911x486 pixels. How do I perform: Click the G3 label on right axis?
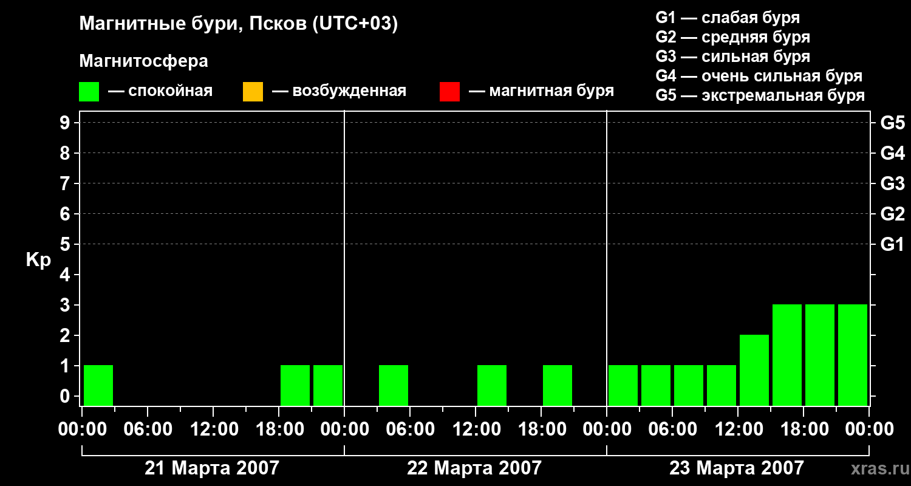[x=893, y=183]
